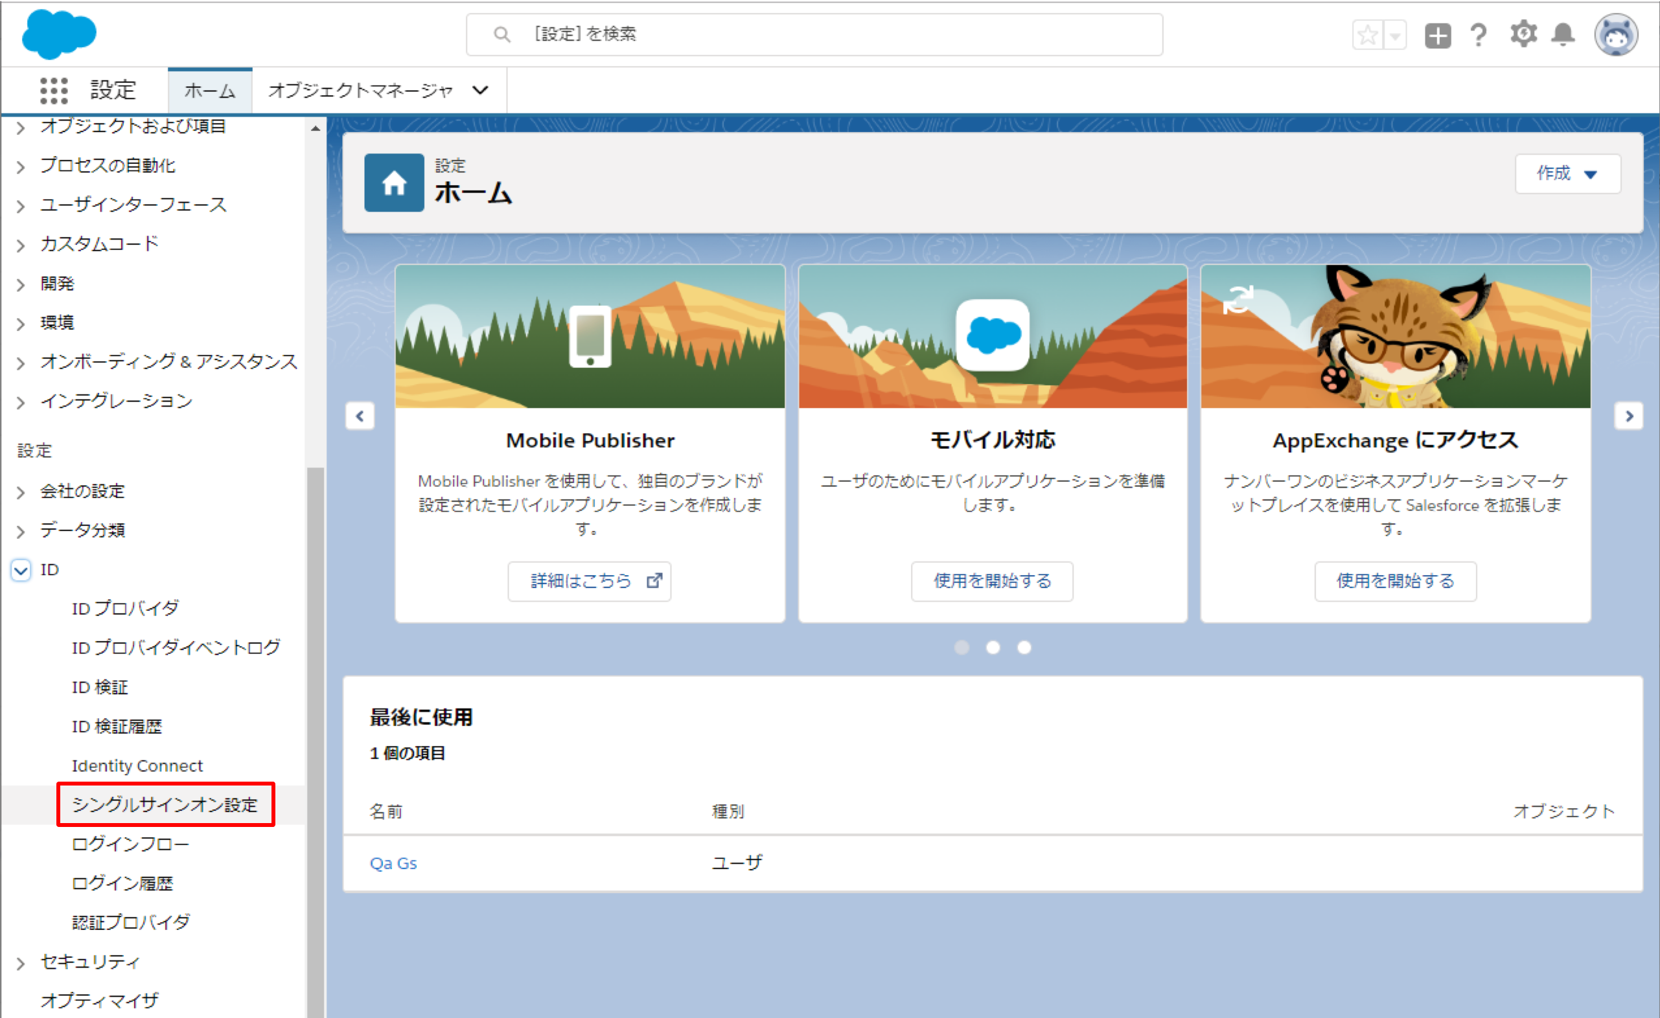Open オプティマイザ in sidebar

(100, 1001)
